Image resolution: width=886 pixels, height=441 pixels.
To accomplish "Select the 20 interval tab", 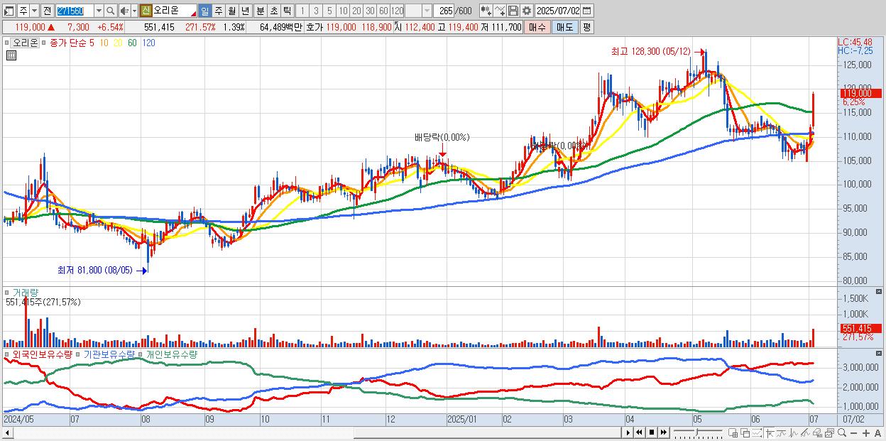I will 356,11.
